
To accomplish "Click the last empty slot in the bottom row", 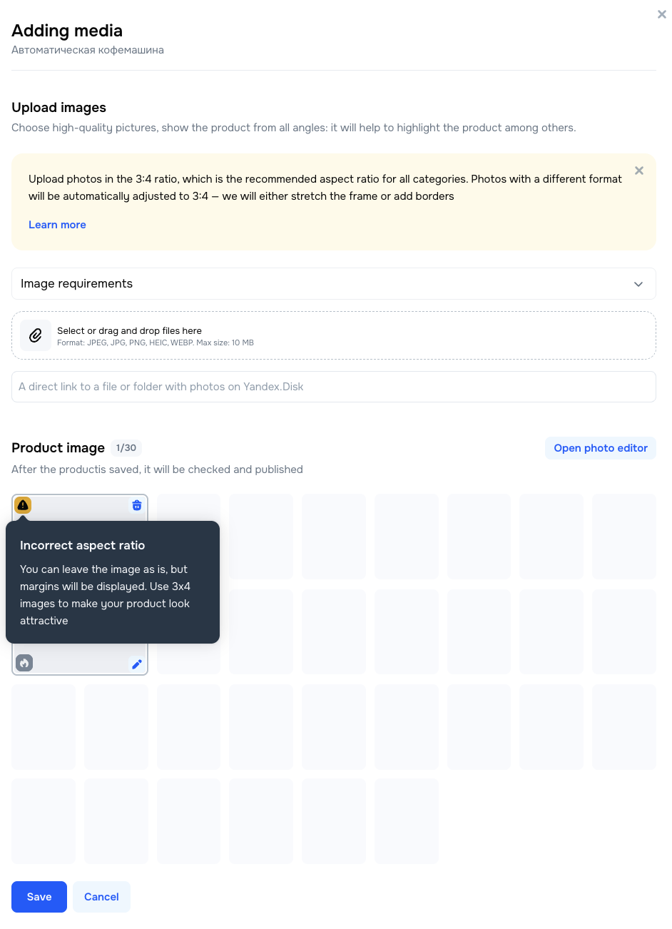I will click(x=407, y=821).
